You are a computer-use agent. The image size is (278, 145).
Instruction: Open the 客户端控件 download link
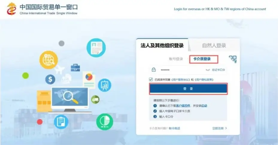tap(183, 106)
